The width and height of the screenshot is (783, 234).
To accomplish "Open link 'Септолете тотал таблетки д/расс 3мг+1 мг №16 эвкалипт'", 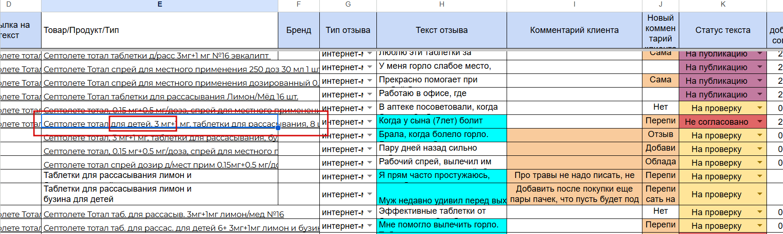I will [x=157, y=56].
